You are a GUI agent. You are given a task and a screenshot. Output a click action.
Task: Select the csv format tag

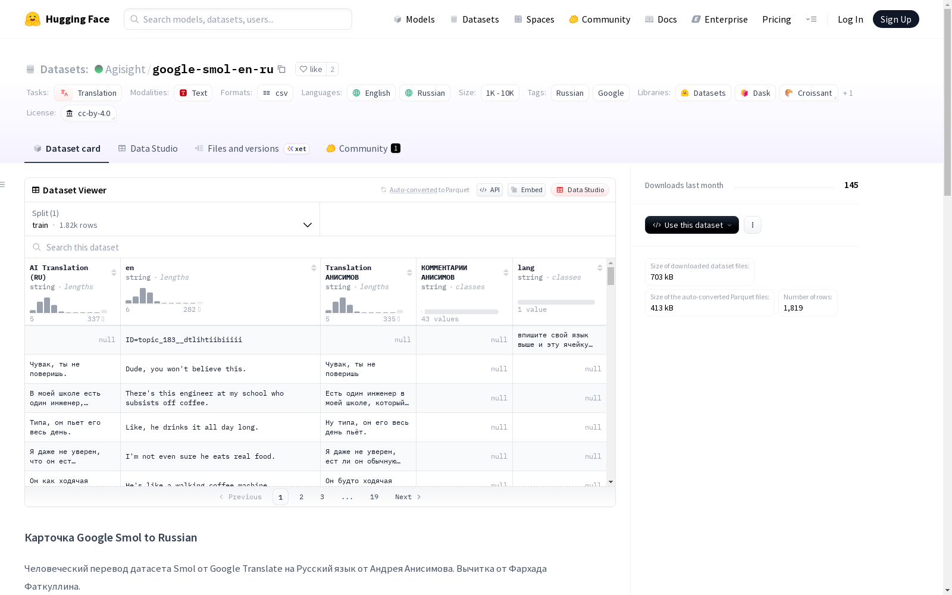click(275, 93)
